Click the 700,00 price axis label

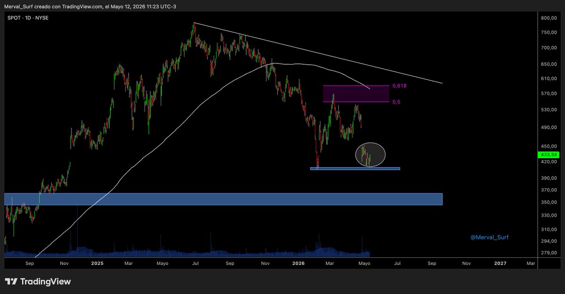click(x=549, y=48)
